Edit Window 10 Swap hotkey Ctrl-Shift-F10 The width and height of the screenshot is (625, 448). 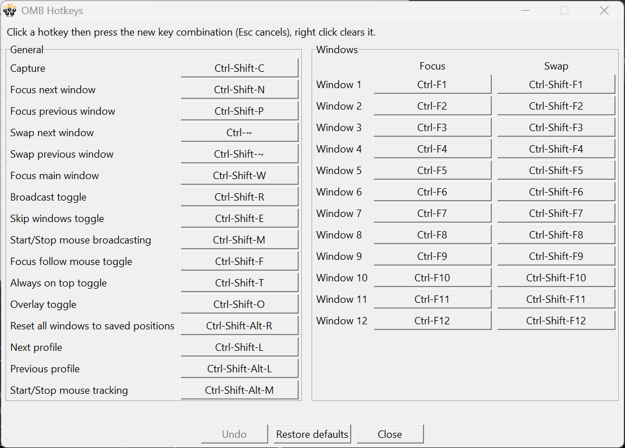(x=556, y=278)
